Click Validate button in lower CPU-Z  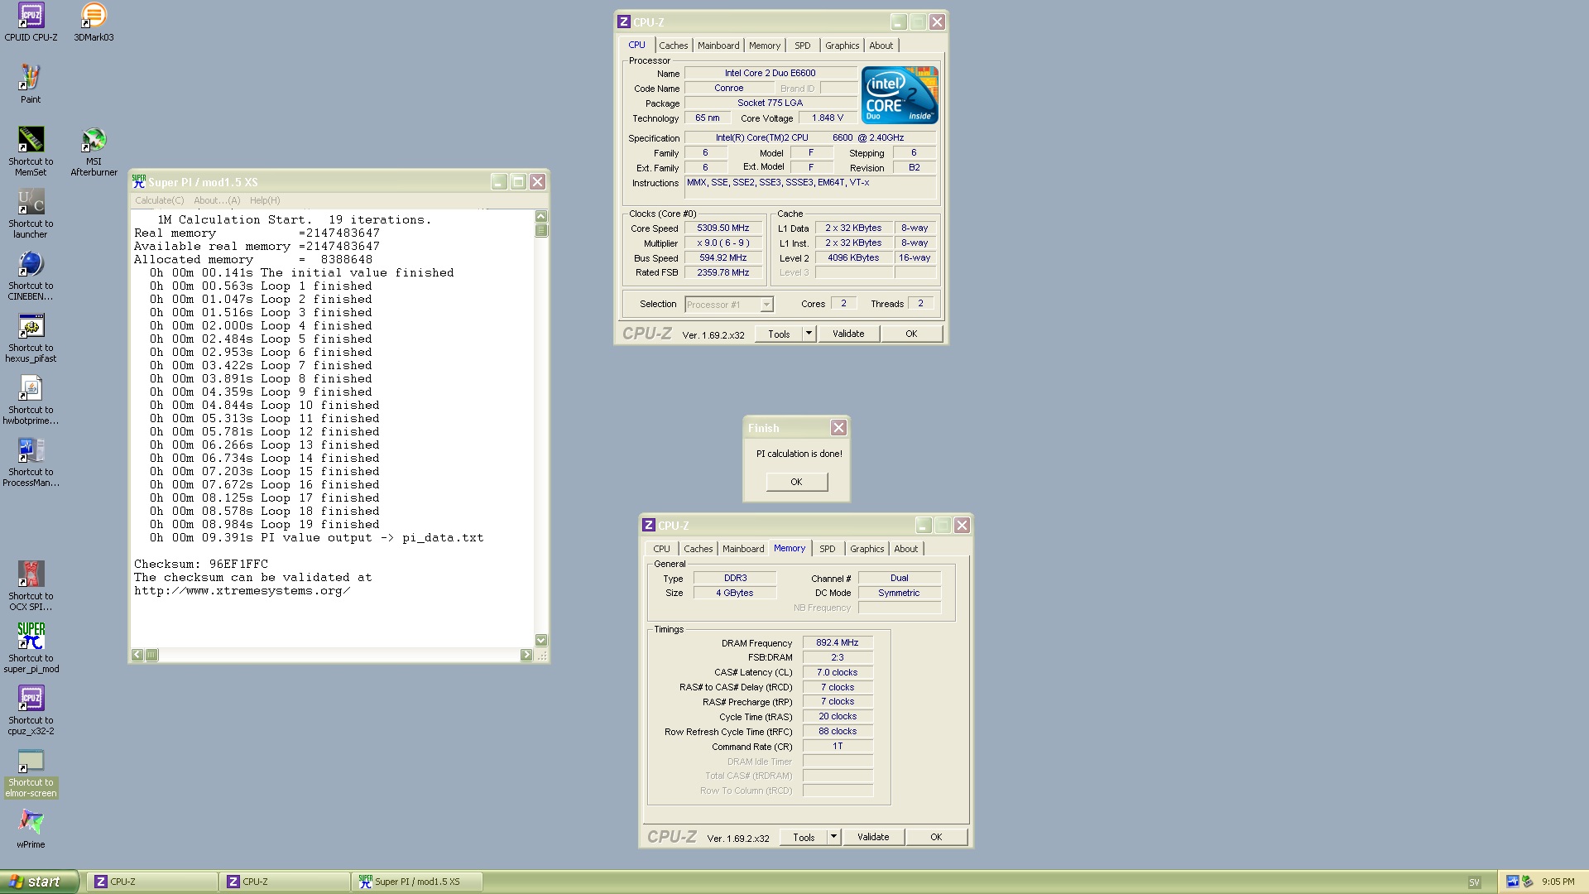point(873,837)
